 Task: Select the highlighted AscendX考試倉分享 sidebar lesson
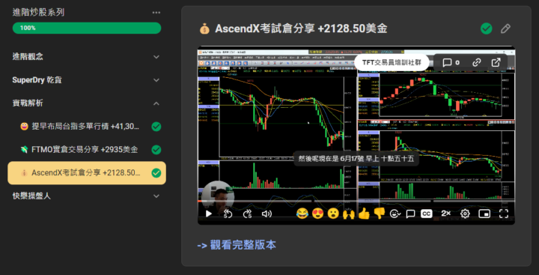(x=87, y=173)
